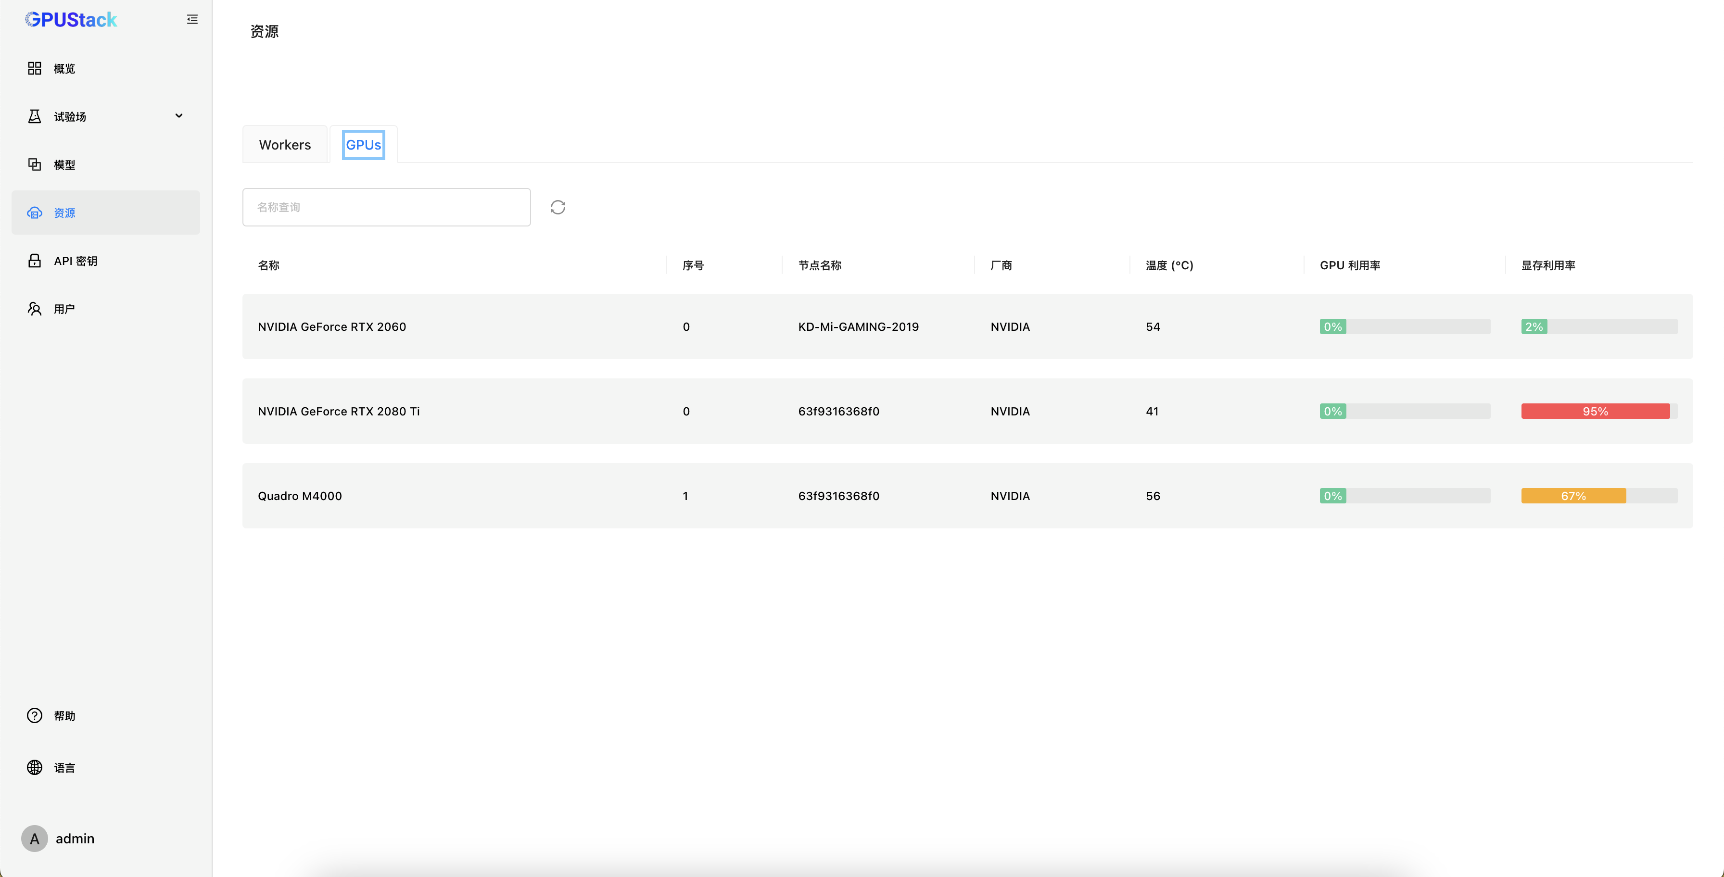
Task: Switch to the Workers tab
Action: (x=284, y=145)
